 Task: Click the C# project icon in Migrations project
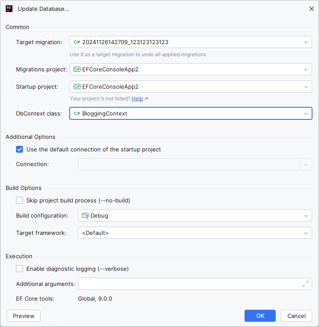(77, 69)
